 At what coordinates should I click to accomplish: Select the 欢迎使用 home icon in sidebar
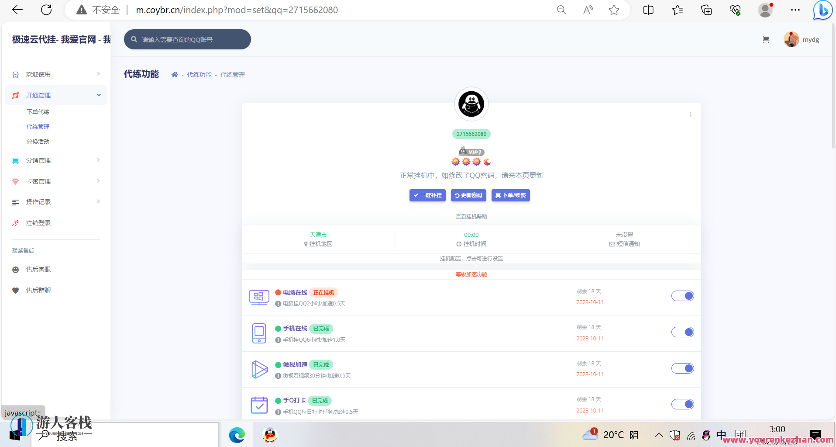[x=15, y=74]
